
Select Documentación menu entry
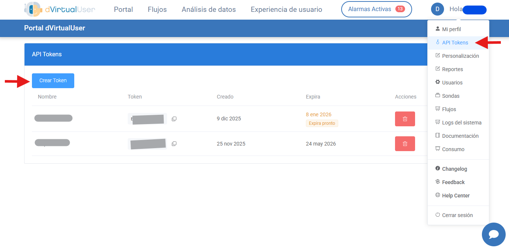pyautogui.click(x=458, y=136)
